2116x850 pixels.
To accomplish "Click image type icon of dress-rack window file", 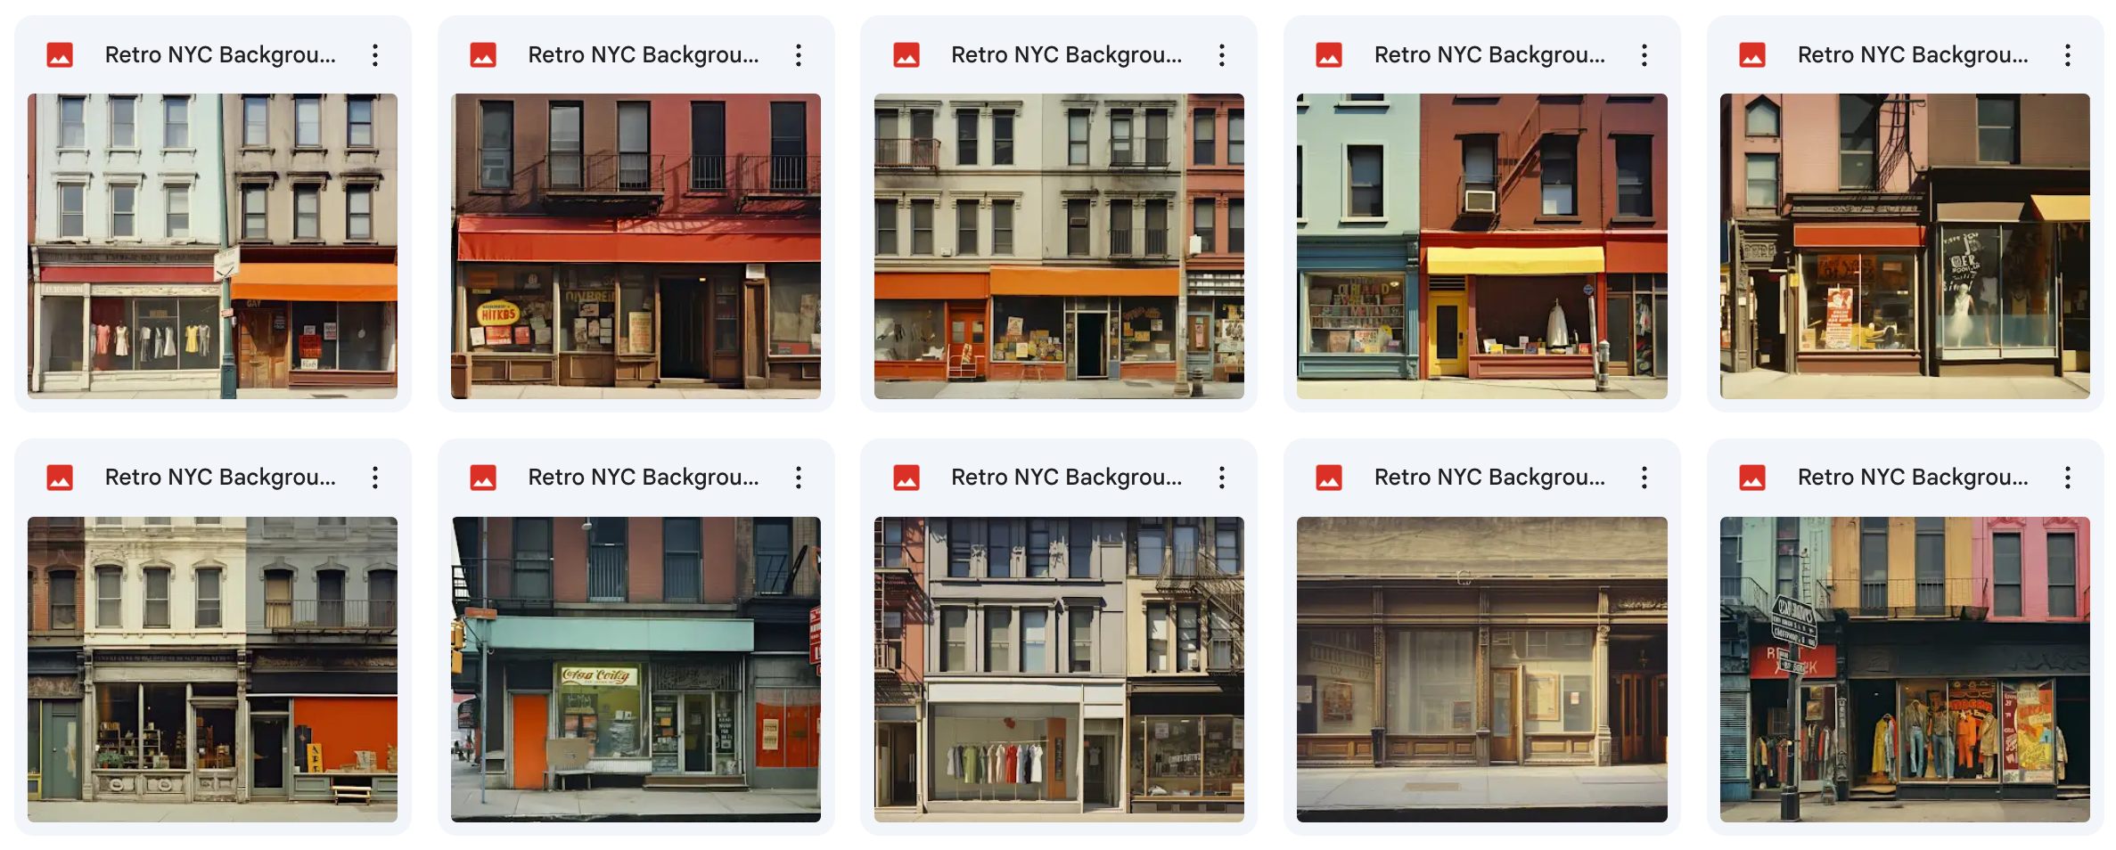I will point(906,478).
